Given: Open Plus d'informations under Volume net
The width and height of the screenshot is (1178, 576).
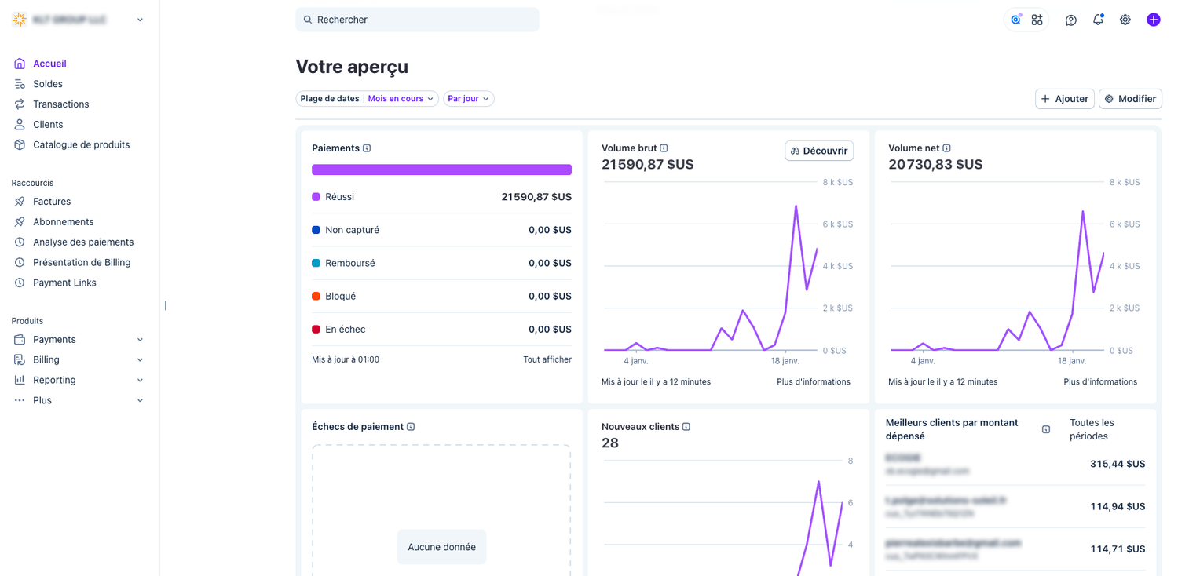Looking at the screenshot, I should coord(1100,382).
